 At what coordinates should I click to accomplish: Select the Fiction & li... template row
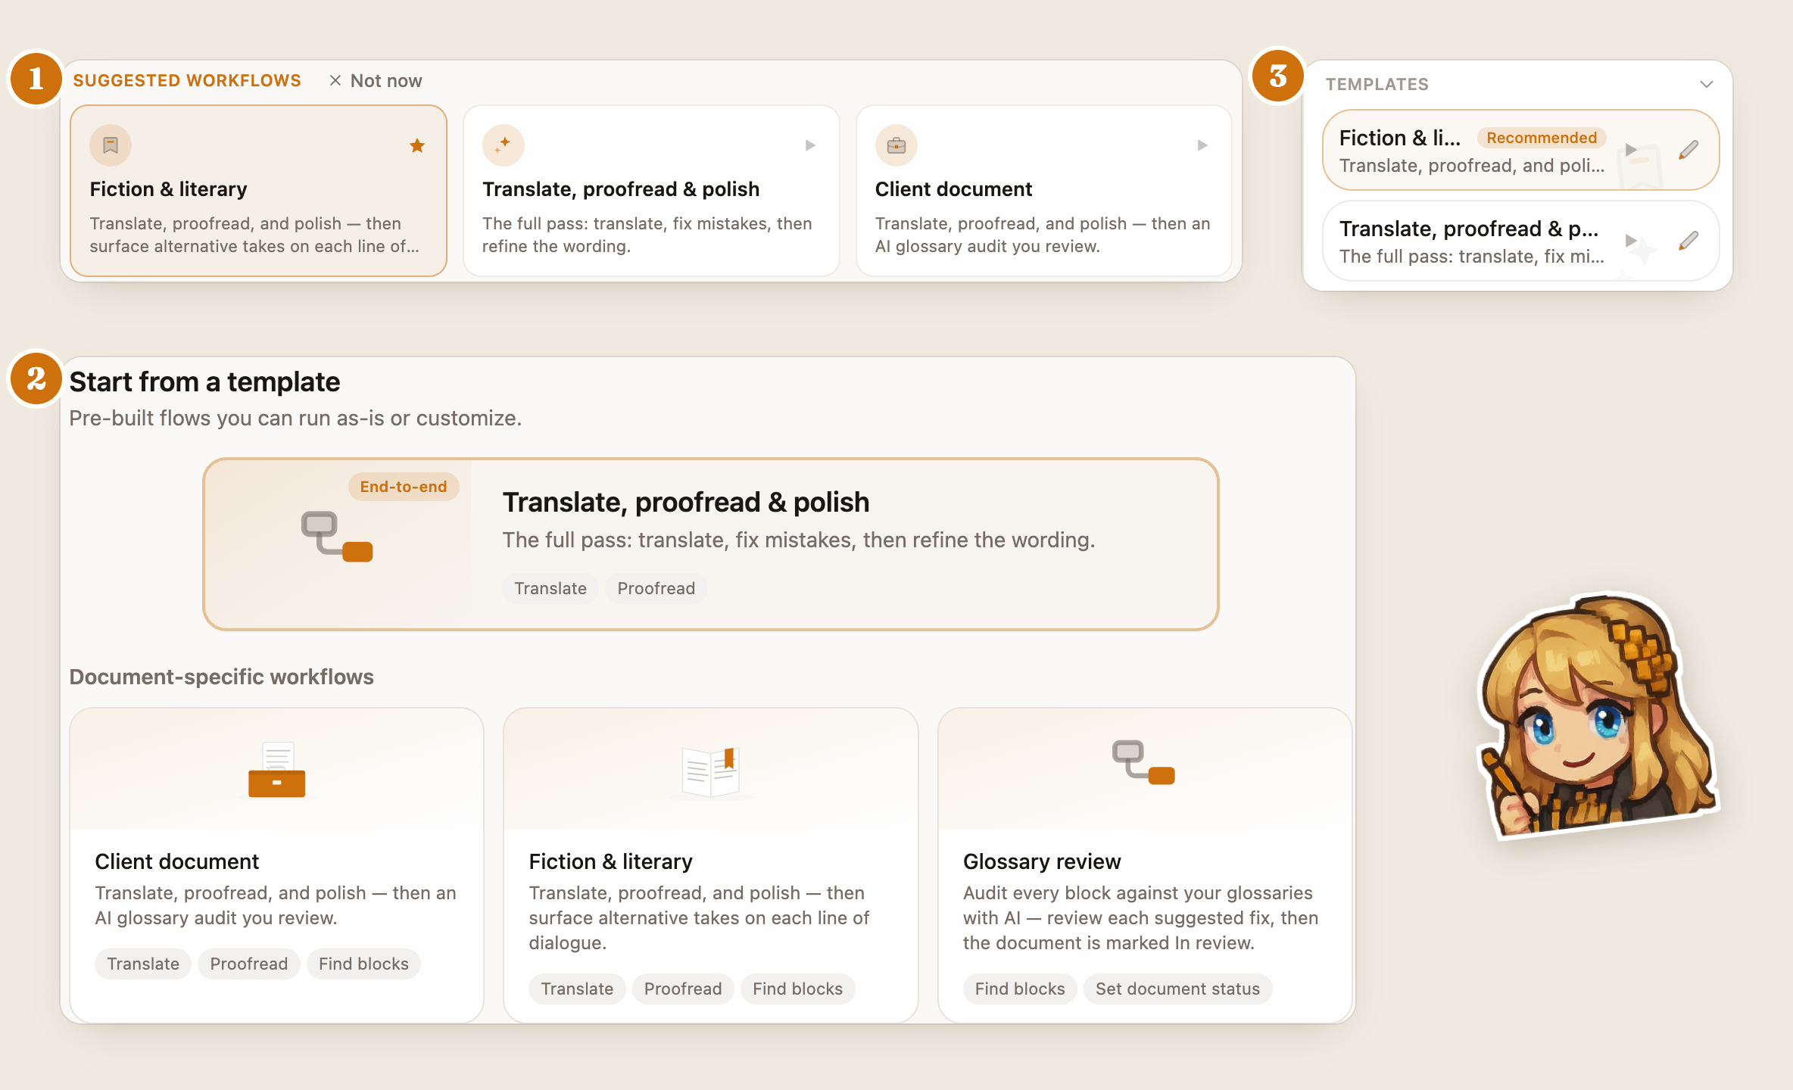(x=1520, y=150)
